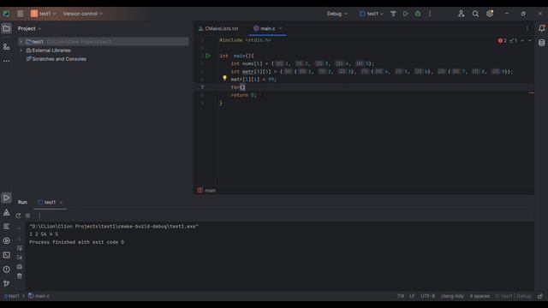Screen dimensions: 548x308
Task: Click the return 0 line in editor
Action: point(243,95)
